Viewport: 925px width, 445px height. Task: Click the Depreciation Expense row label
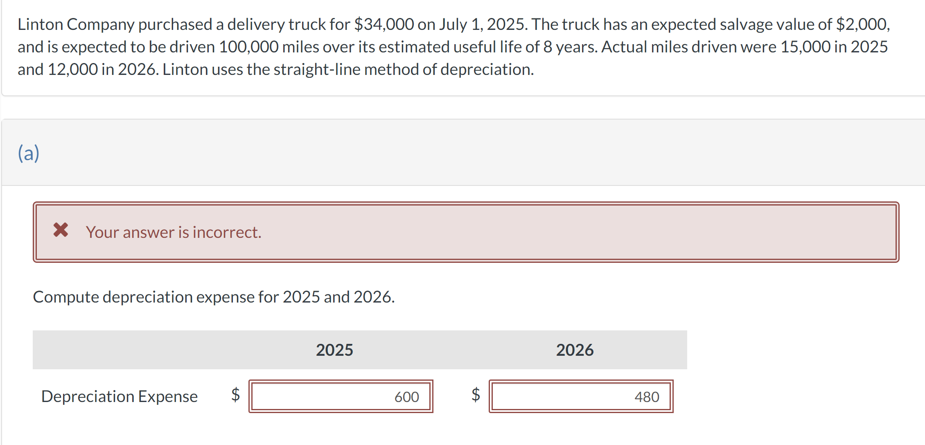point(120,396)
